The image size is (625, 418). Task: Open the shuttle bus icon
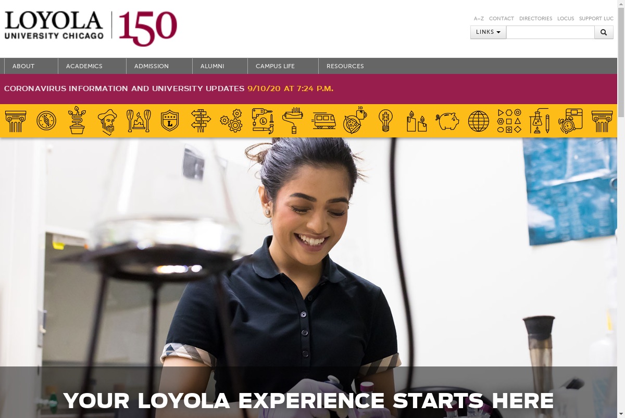324,121
